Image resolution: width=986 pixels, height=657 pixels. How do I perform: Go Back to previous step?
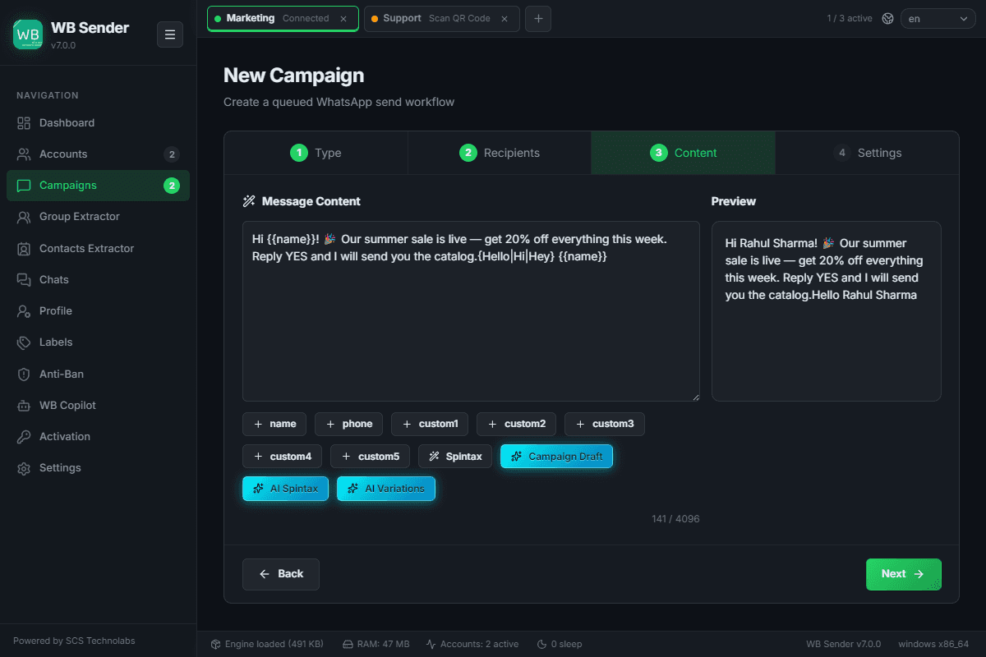tap(281, 574)
